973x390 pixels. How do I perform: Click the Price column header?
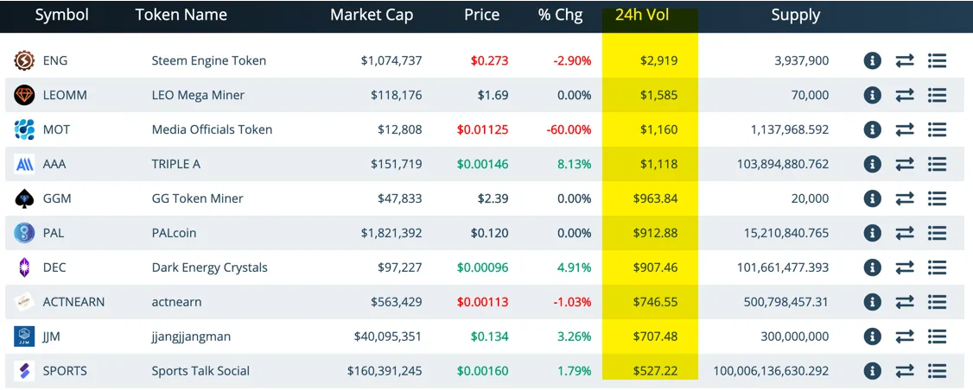coord(481,15)
